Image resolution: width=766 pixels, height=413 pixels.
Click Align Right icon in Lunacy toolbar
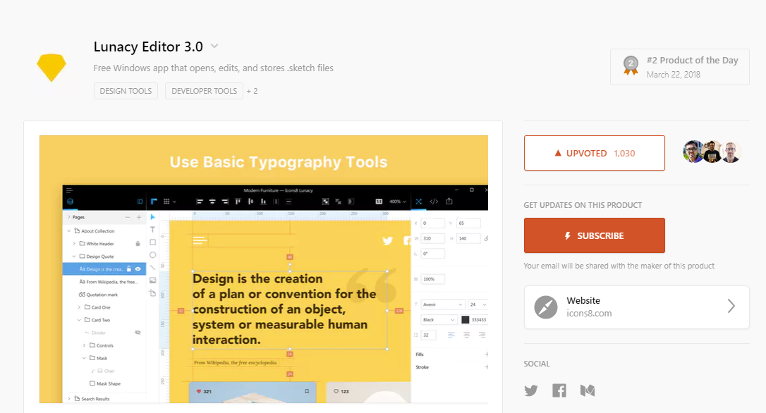click(x=225, y=201)
